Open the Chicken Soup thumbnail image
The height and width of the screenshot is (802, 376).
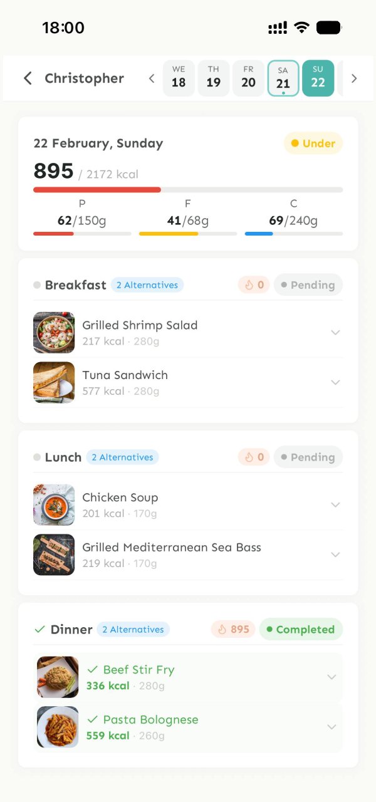[x=54, y=504]
